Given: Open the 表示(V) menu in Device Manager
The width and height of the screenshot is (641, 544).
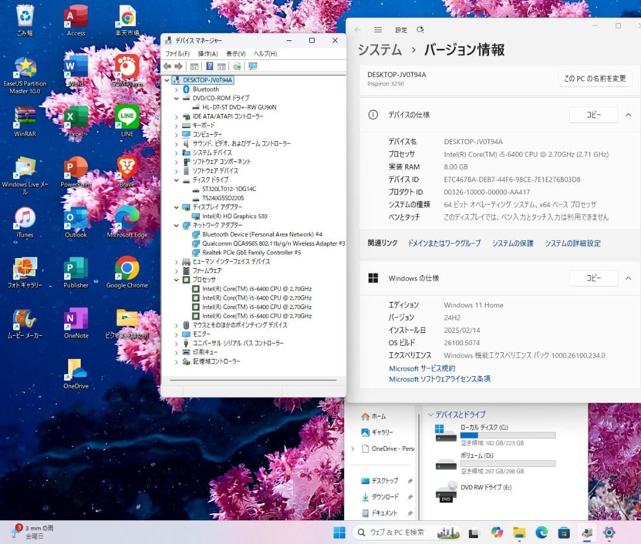Looking at the screenshot, I should point(235,53).
